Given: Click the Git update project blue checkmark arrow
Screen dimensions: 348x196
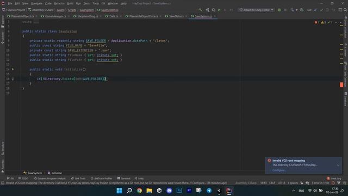Looking at the screenshot, I should pos(315,10).
